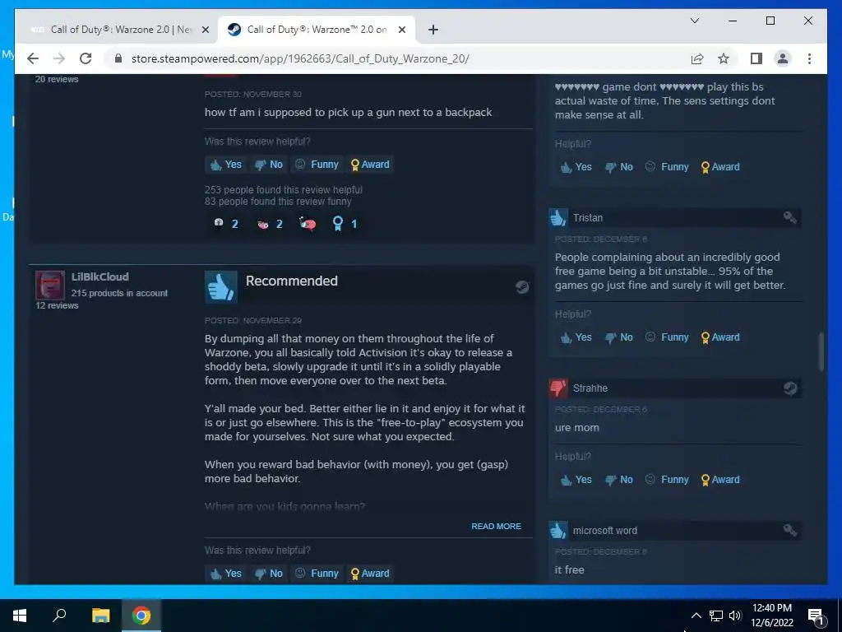Viewport: 842px width, 632px height.
Task: Click the blue ribbon award showing 1
Action: coord(345,224)
